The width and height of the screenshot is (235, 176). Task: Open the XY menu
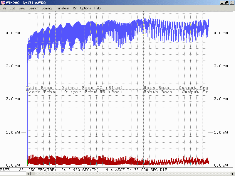[75, 8]
